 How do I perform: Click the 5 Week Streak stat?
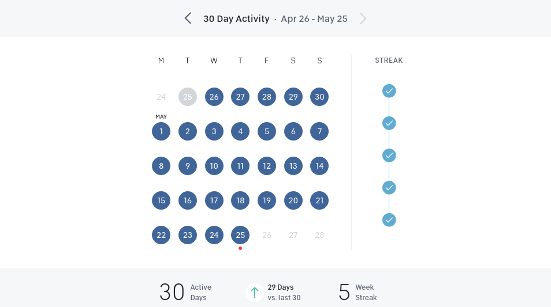pyautogui.click(x=358, y=293)
